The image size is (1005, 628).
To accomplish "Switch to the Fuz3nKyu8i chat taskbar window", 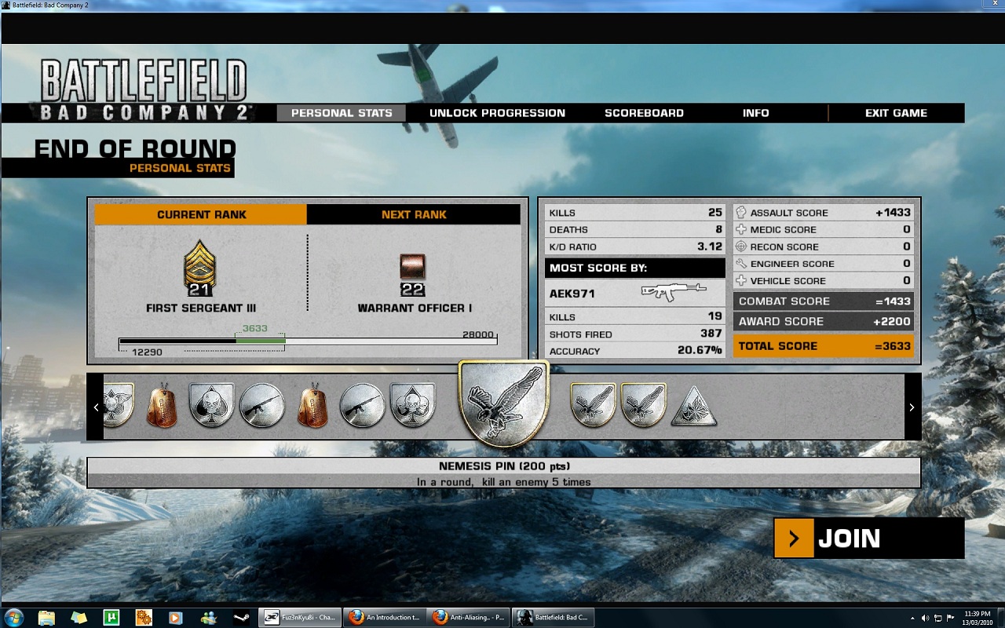I will point(300,617).
